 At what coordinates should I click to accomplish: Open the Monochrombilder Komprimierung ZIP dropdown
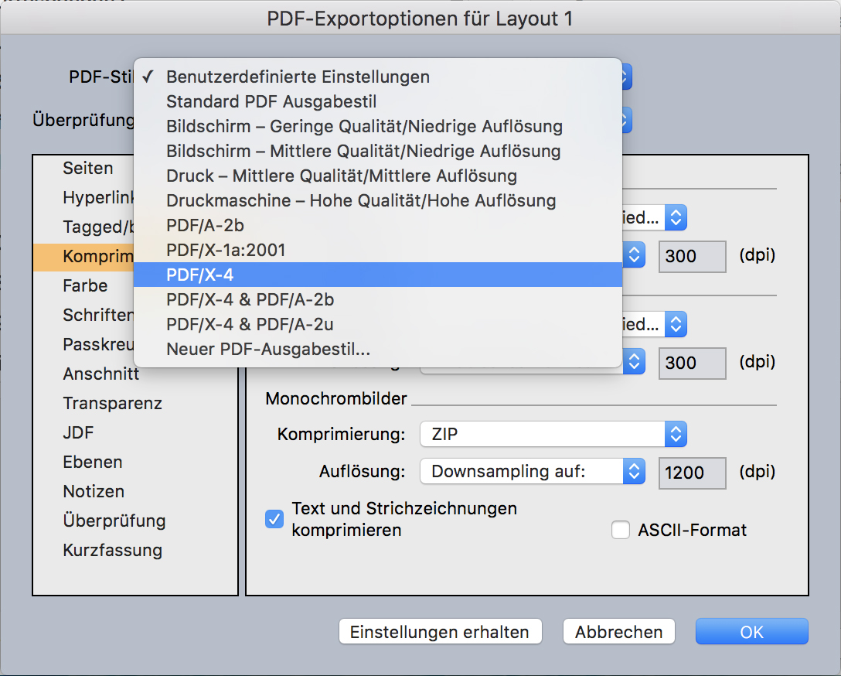(553, 433)
